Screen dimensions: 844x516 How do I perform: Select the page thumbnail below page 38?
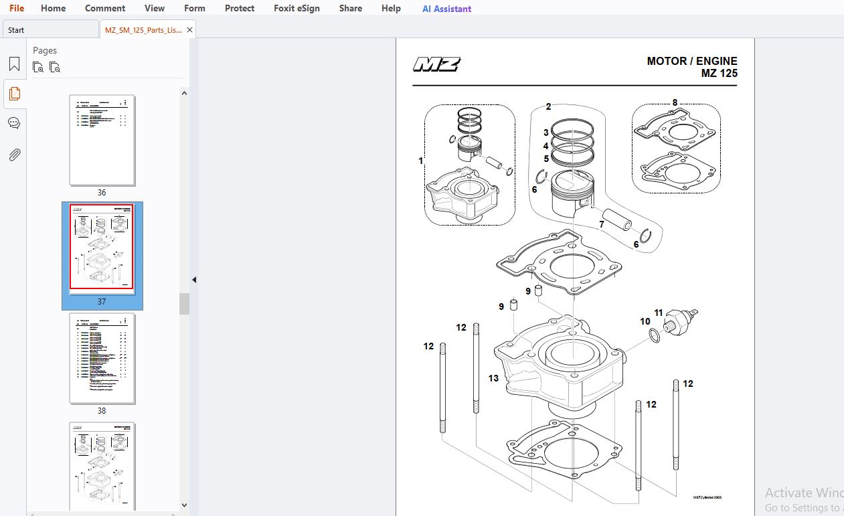coord(102,465)
